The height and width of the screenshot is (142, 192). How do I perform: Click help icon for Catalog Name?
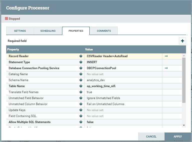pos(81,74)
